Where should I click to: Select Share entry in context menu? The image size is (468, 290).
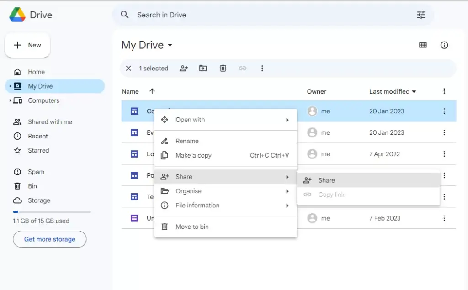[x=226, y=177]
